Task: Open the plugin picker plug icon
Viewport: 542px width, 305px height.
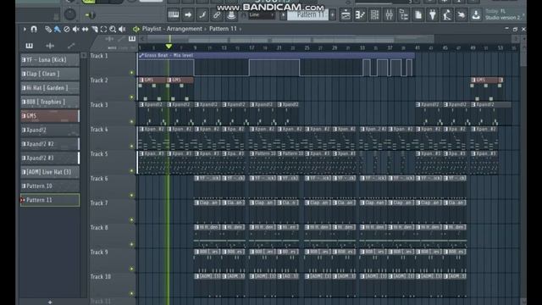Action: (x=433, y=15)
